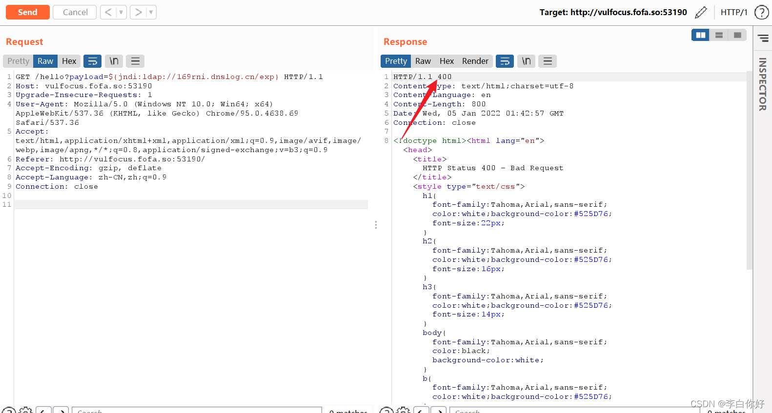Open the INSPECTOR side panel label
The width and height of the screenshot is (772, 413).
pos(762,84)
